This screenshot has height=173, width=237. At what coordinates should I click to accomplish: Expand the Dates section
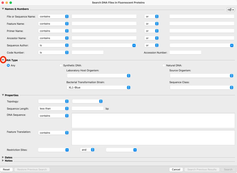pyautogui.click(x=3, y=157)
